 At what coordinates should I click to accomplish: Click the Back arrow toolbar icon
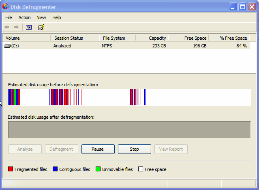7,27
